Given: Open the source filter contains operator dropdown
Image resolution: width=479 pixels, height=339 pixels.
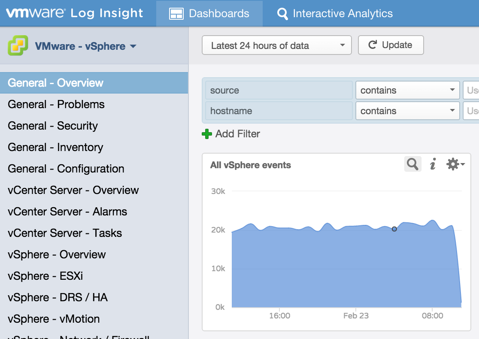Looking at the screenshot, I should pyautogui.click(x=407, y=90).
